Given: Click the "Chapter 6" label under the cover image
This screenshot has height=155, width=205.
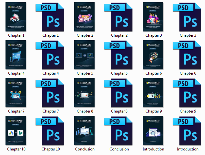Looking at the screenshot, I should [154, 73].
